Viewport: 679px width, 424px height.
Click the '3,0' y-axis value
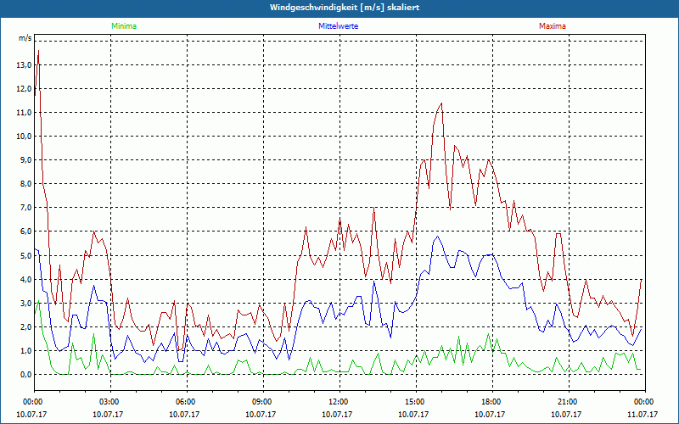coord(25,304)
